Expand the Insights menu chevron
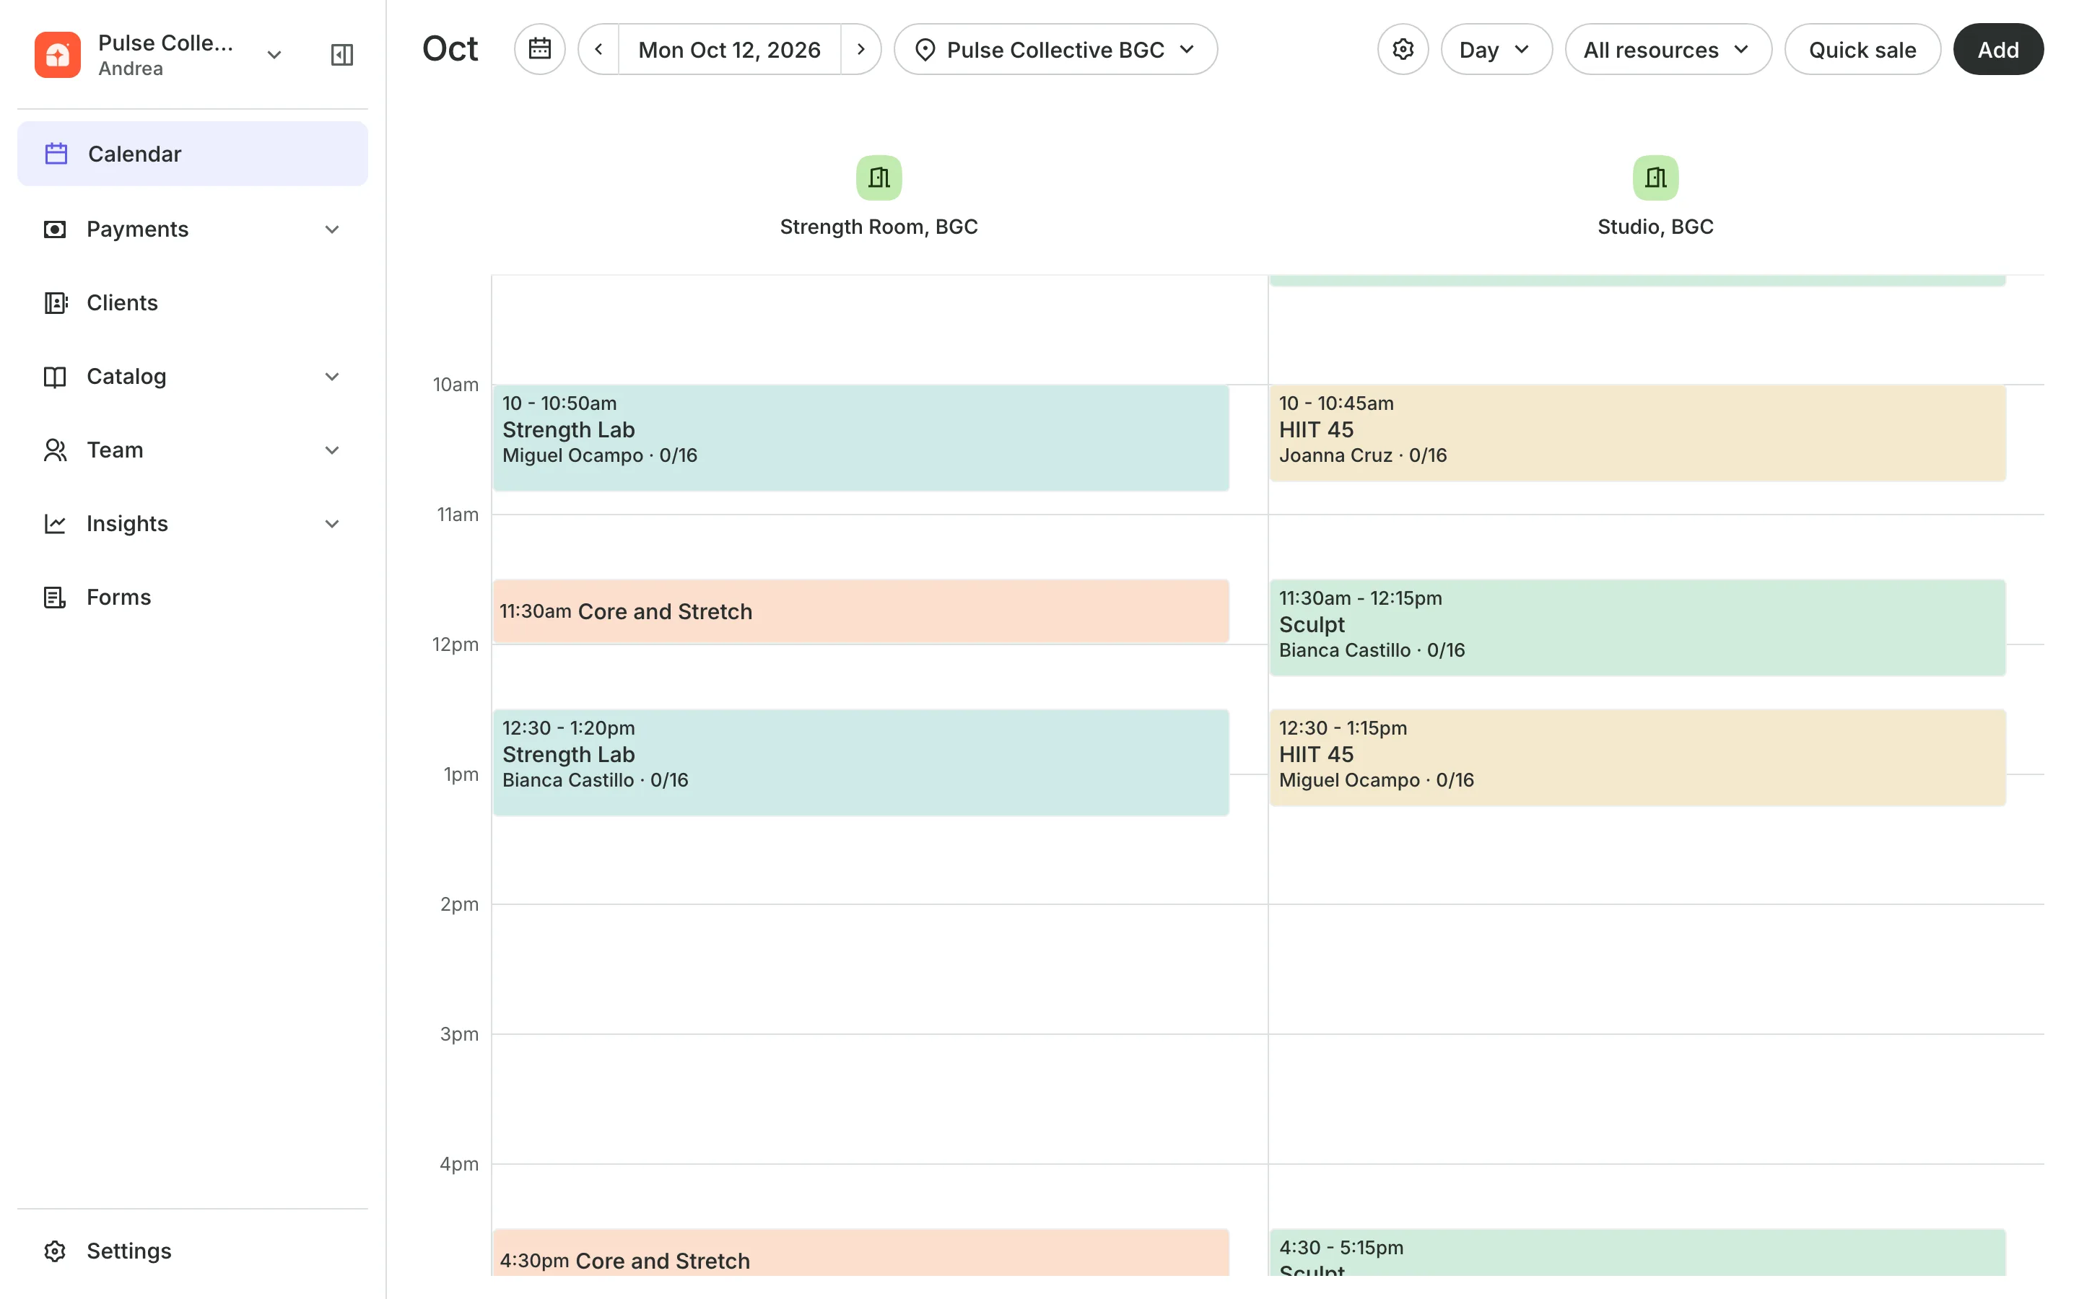The height and width of the screenshot is (1299, 2079). [x=331, y=524]
